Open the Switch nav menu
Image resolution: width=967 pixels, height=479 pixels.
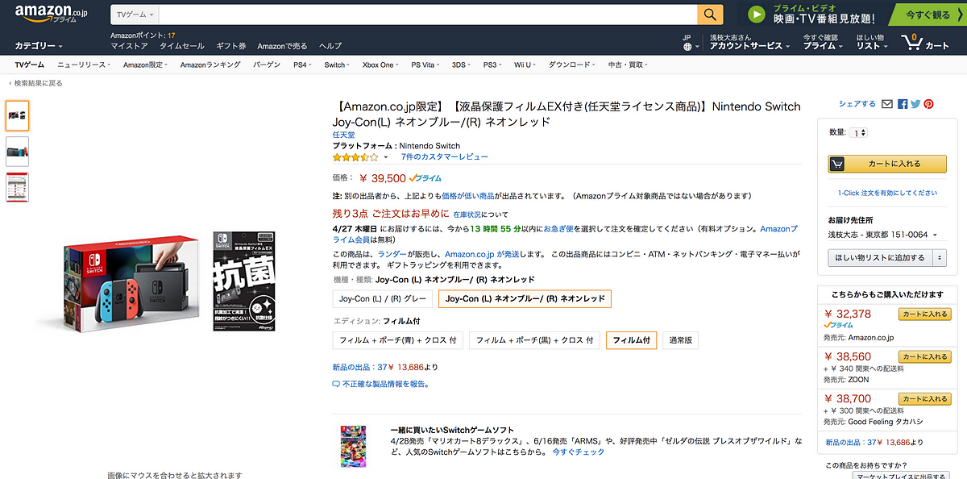tap(336, 65)
